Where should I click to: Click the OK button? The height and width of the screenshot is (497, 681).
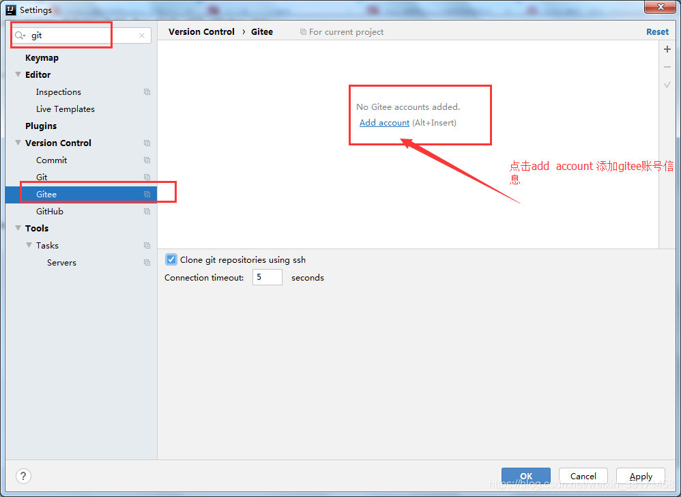pos(526,476)
